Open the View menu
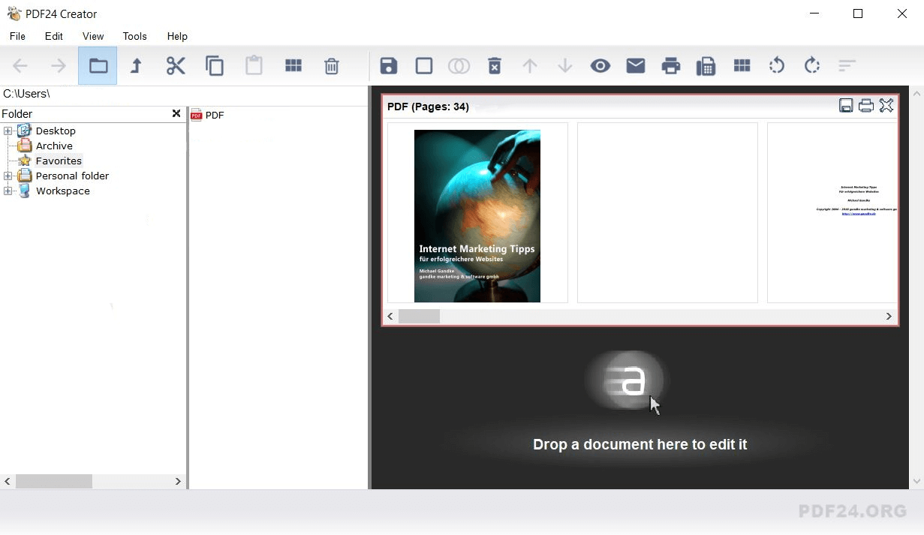The image size is (924, 535). (93, 36)
